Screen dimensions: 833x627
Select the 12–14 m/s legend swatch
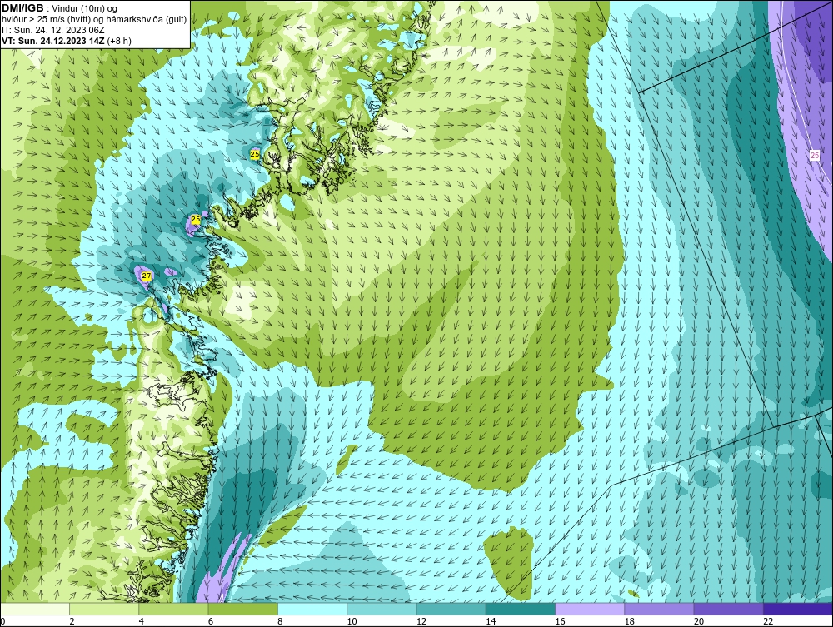[451, 609]
